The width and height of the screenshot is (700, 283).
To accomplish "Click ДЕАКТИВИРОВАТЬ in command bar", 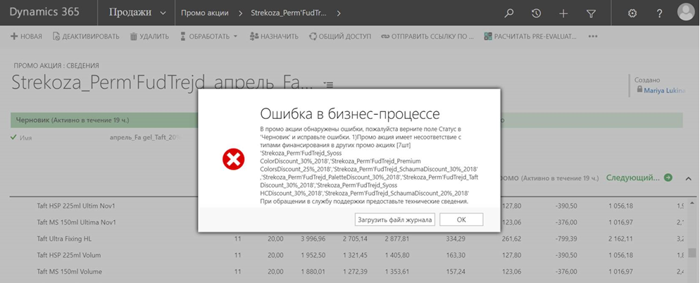I will [x=86, y=37].
